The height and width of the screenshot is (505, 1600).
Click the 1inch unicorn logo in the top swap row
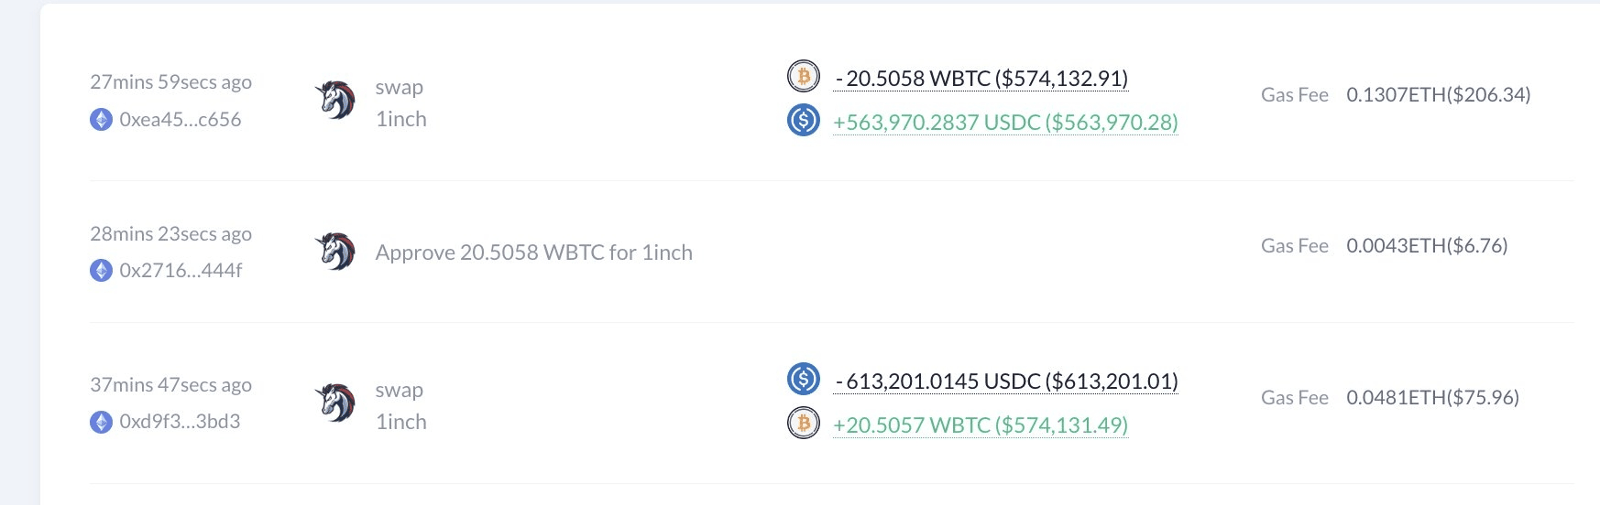[335, 101]
